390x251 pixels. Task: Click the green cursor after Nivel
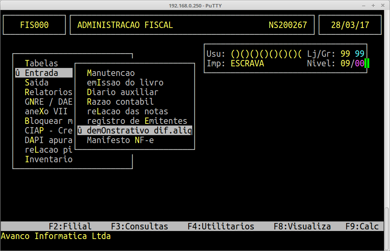367,64
